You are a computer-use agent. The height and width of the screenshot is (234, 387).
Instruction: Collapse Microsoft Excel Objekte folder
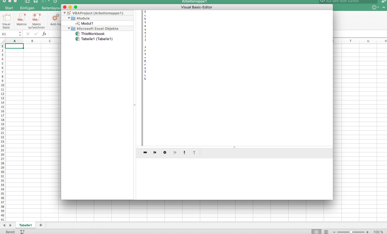(69, 28)
